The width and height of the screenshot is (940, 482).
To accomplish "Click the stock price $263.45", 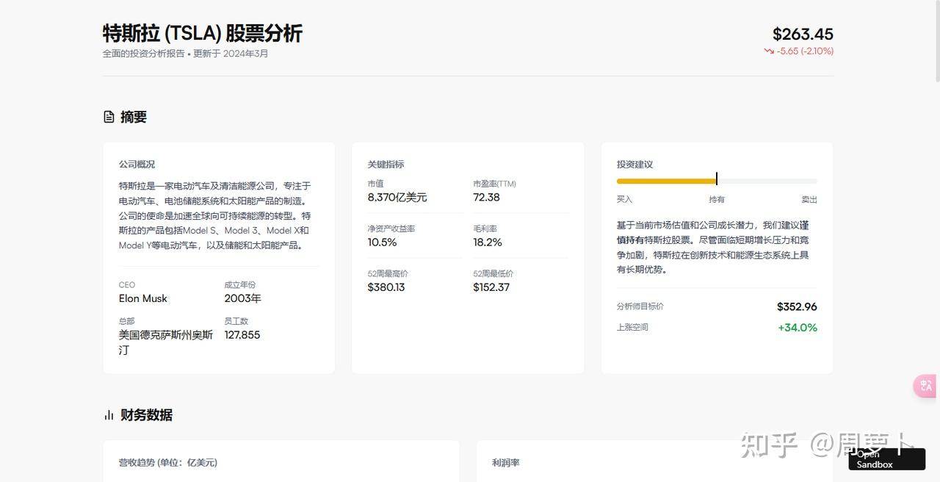I will 803,34.
